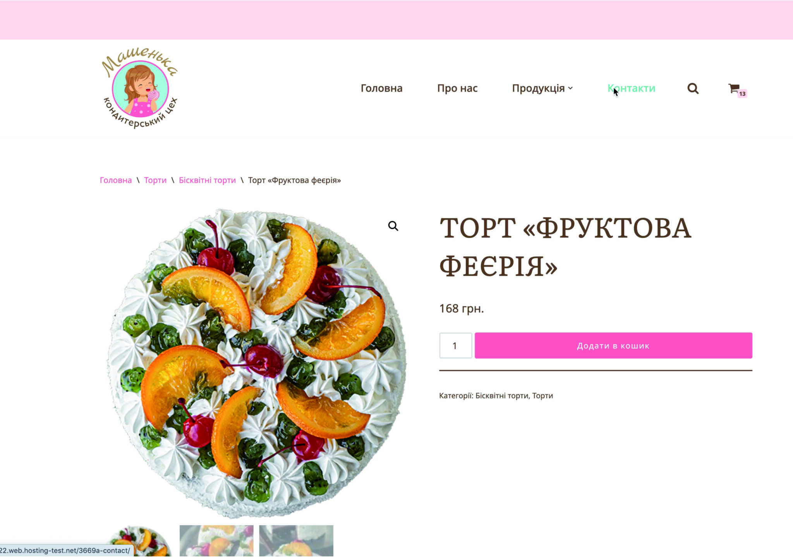The width and height of the screenshot is (793, 560).
Task: Go to Контакти page
Action: 631,88
